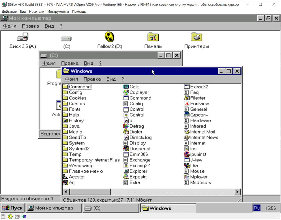Screen dimensions: 281x220
Task: Click right arrow of horizontal scrollbar
Action: 237,192
